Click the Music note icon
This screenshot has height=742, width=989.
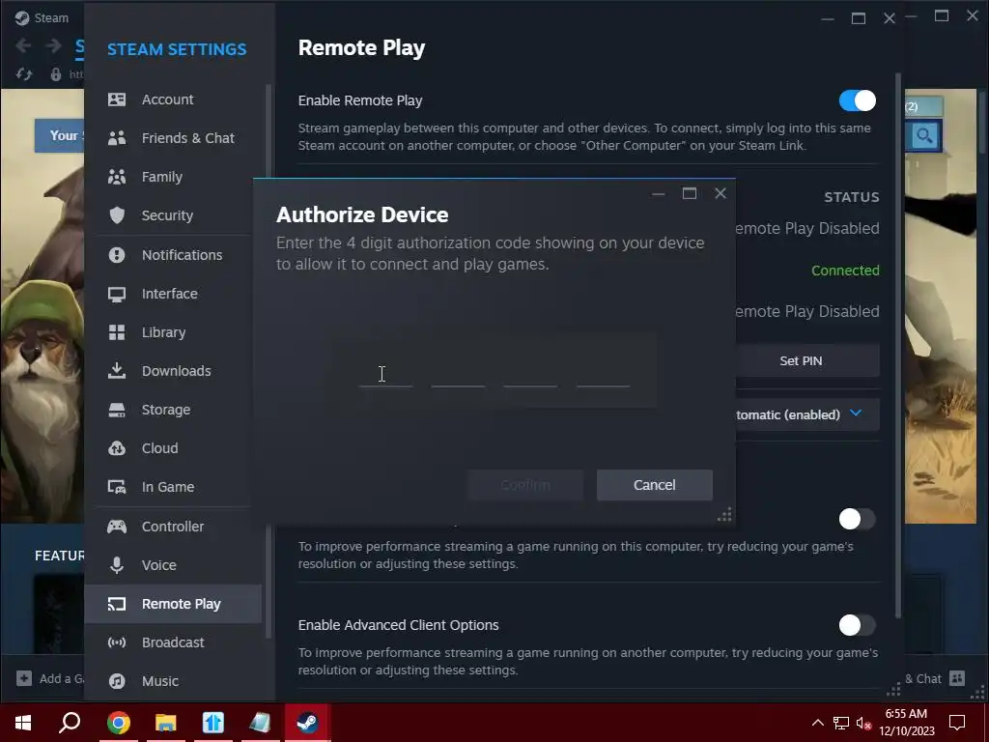(117, 681)
